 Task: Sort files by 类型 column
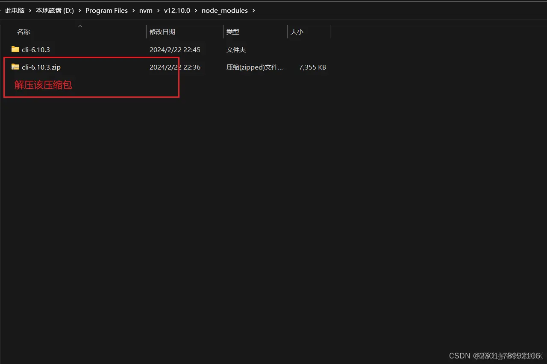(x=233, y=32)
